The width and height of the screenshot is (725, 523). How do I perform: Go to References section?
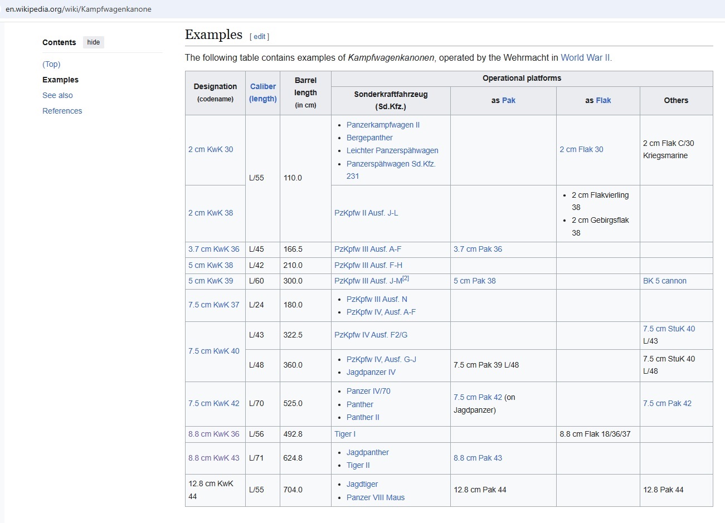(x=62, y=111)
